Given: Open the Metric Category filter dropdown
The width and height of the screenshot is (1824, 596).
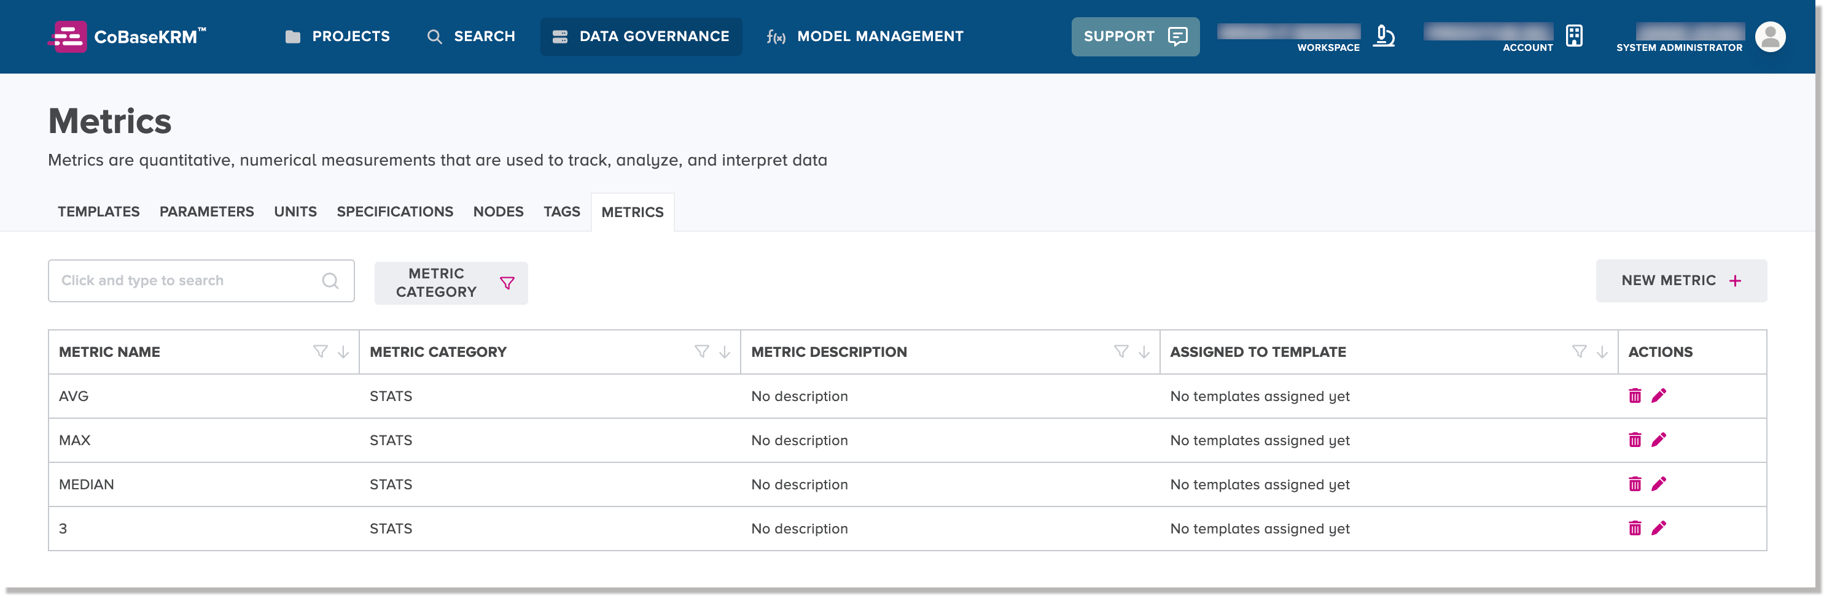Looking at the screenshot, I should (x=451, y=283).
